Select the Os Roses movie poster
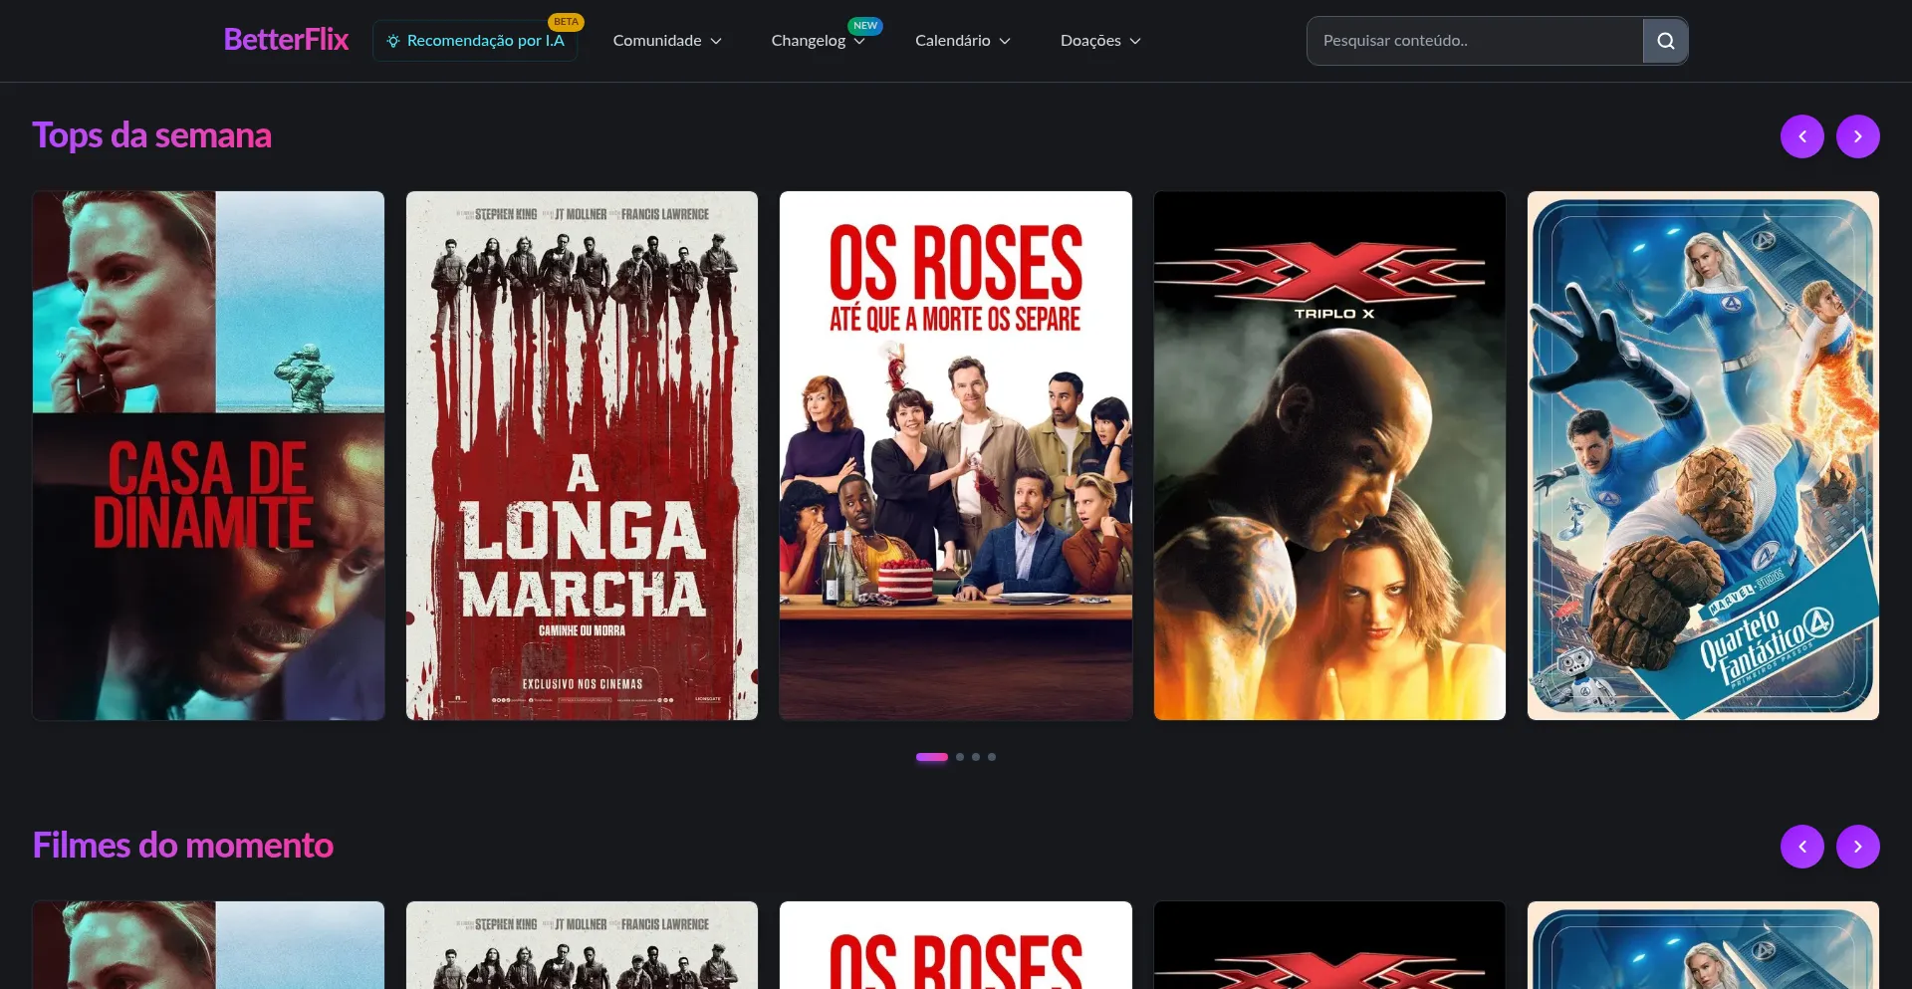The height and width of the screenshot is (989, 1912). tap(955, 455)
